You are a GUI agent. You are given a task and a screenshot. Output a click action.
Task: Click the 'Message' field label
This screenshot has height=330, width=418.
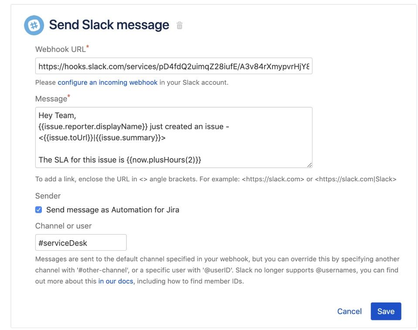[51, 99]
